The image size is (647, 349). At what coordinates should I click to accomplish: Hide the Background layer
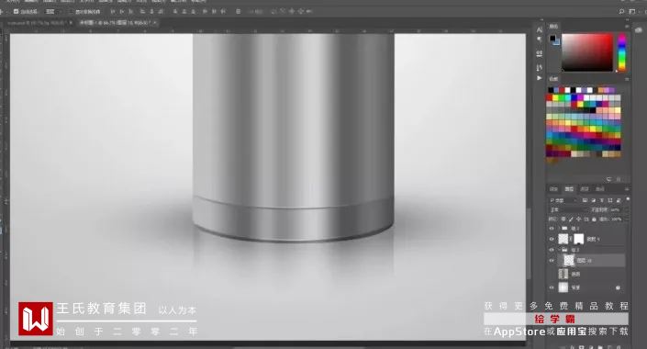552,287
